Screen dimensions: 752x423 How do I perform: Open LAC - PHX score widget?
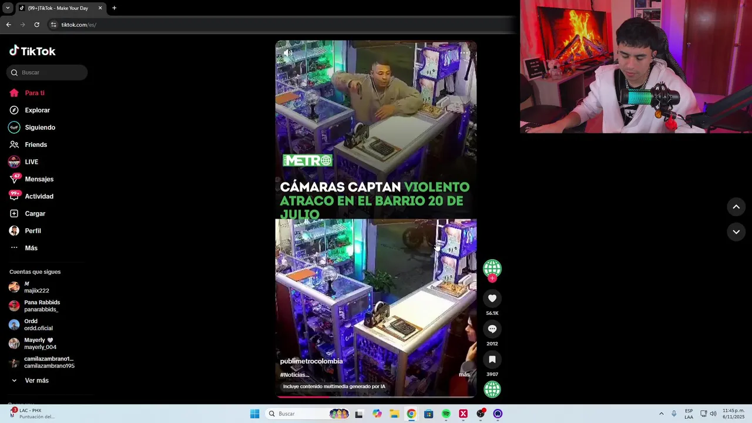(x=33, y=414)
